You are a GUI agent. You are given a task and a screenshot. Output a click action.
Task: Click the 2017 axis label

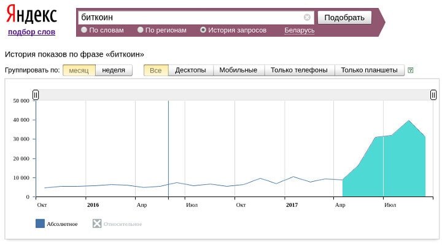(292, 205)
